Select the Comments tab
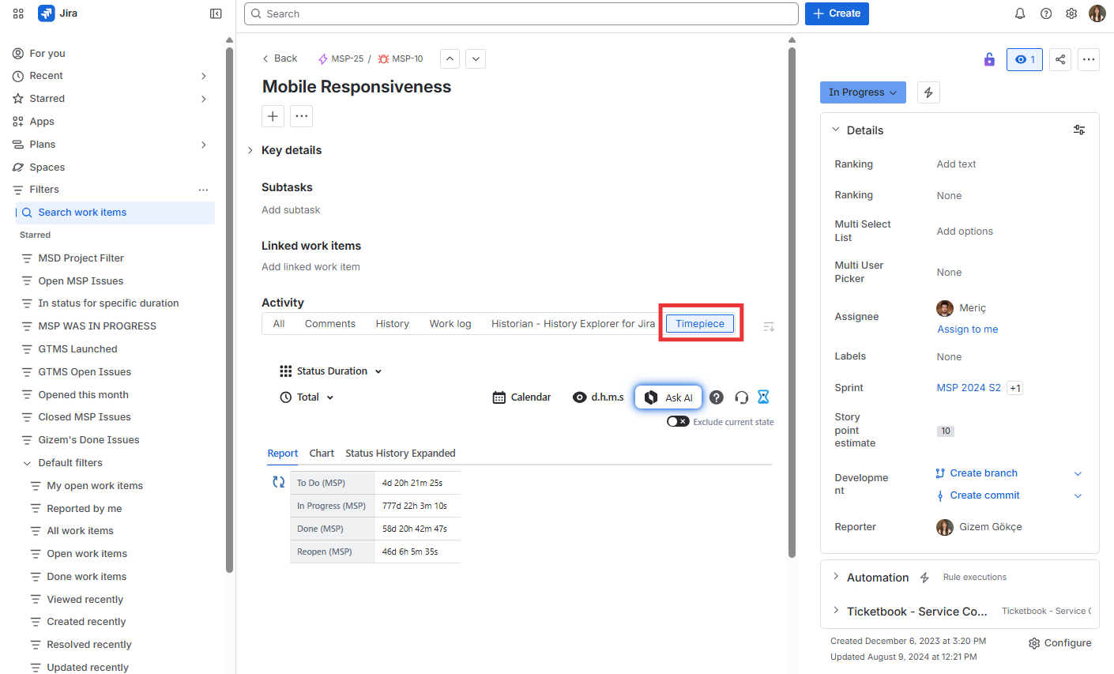Image resolution: width=1114 pixels, height=674 pixels. (x=330, y=324)
